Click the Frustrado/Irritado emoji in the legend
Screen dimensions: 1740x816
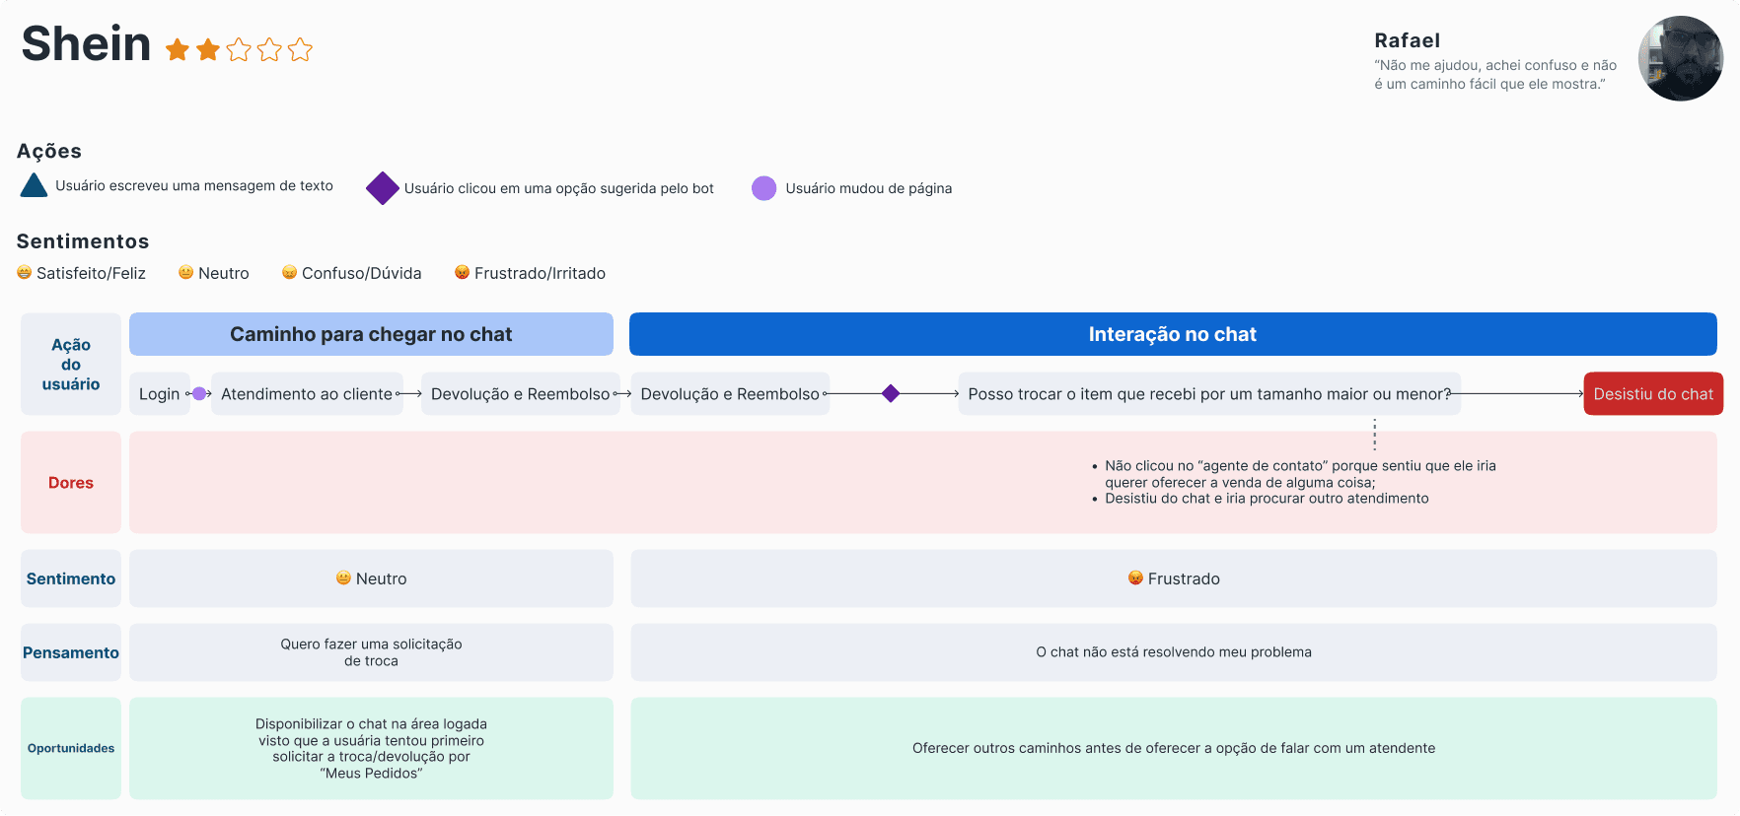462,273
